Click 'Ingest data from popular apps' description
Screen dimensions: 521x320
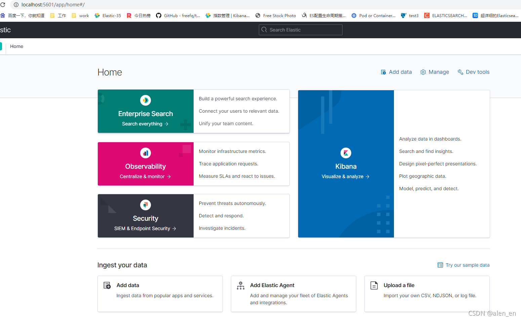click(165, 296)
